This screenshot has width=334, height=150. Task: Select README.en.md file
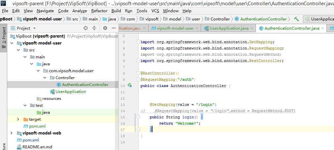click(34, 147)
